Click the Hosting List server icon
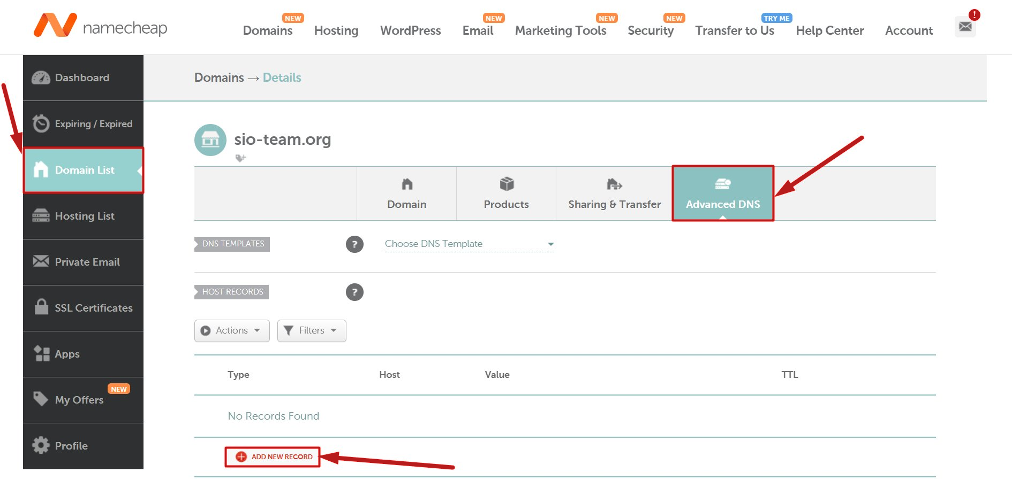 tap(41, 215)
